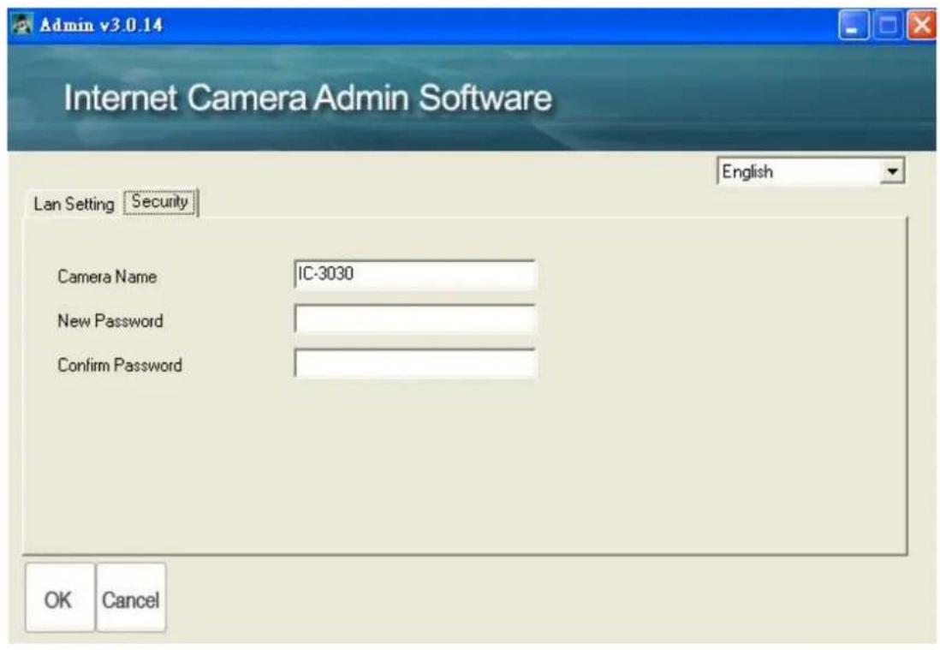Click the disabled maximize button
The image size is (940, 650).
click(x=888, y=26)
